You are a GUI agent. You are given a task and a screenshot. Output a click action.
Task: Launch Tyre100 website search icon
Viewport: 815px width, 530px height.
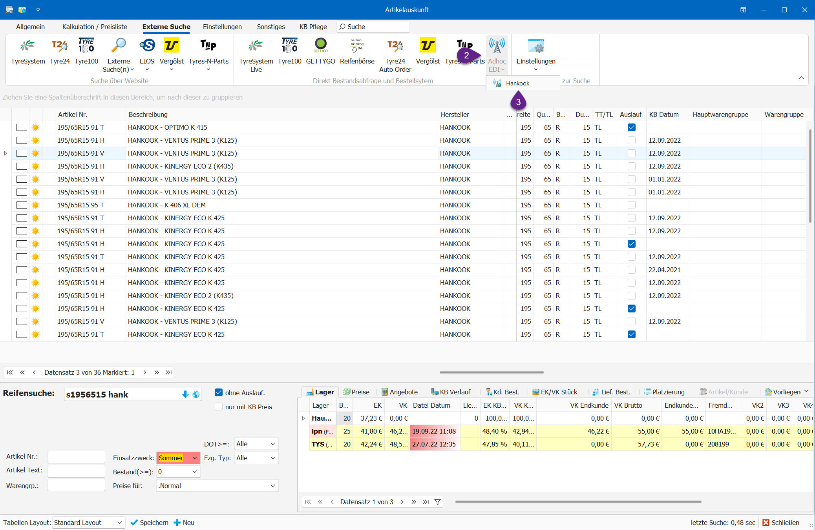[86, 51]
